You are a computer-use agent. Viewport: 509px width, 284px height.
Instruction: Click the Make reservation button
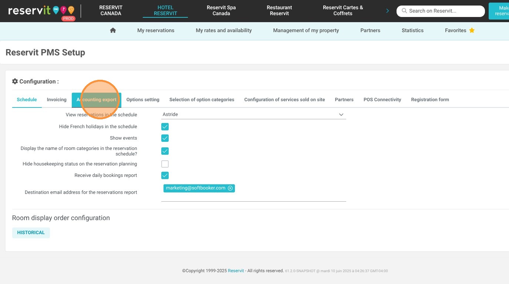[499, 11]
